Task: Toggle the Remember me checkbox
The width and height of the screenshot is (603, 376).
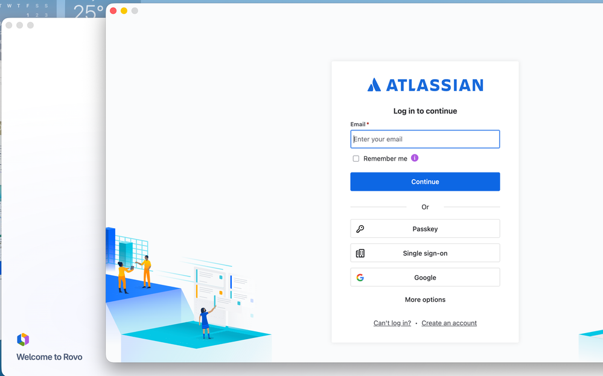Action: pyautogui.click(x=356, y=159)
